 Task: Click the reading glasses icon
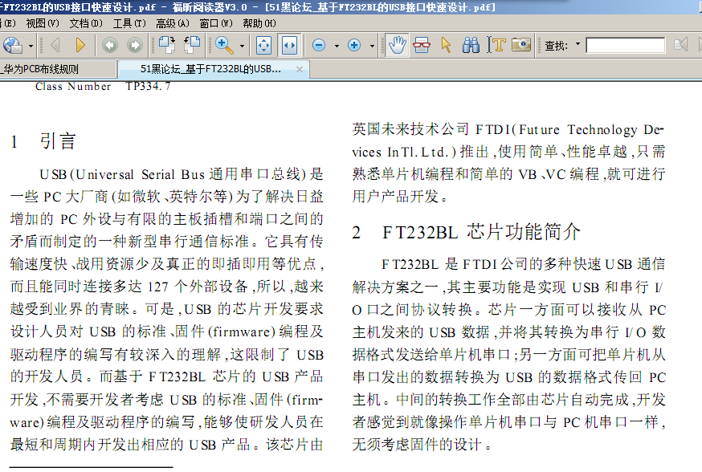click(422, 45)
